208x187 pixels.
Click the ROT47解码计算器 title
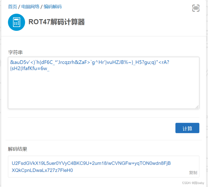(x=57, y=22)
